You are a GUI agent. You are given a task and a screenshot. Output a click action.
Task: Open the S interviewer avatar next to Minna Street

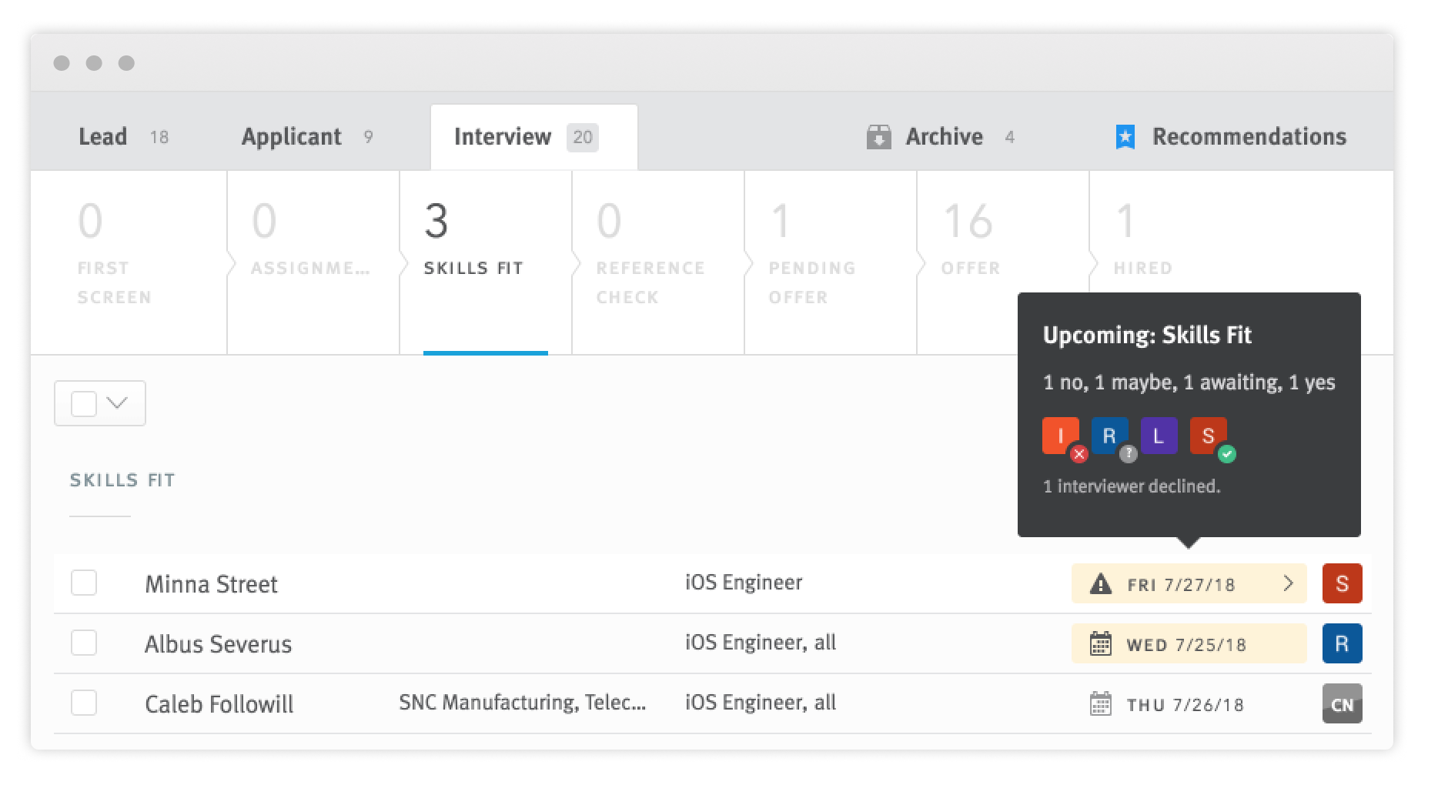1342,583
